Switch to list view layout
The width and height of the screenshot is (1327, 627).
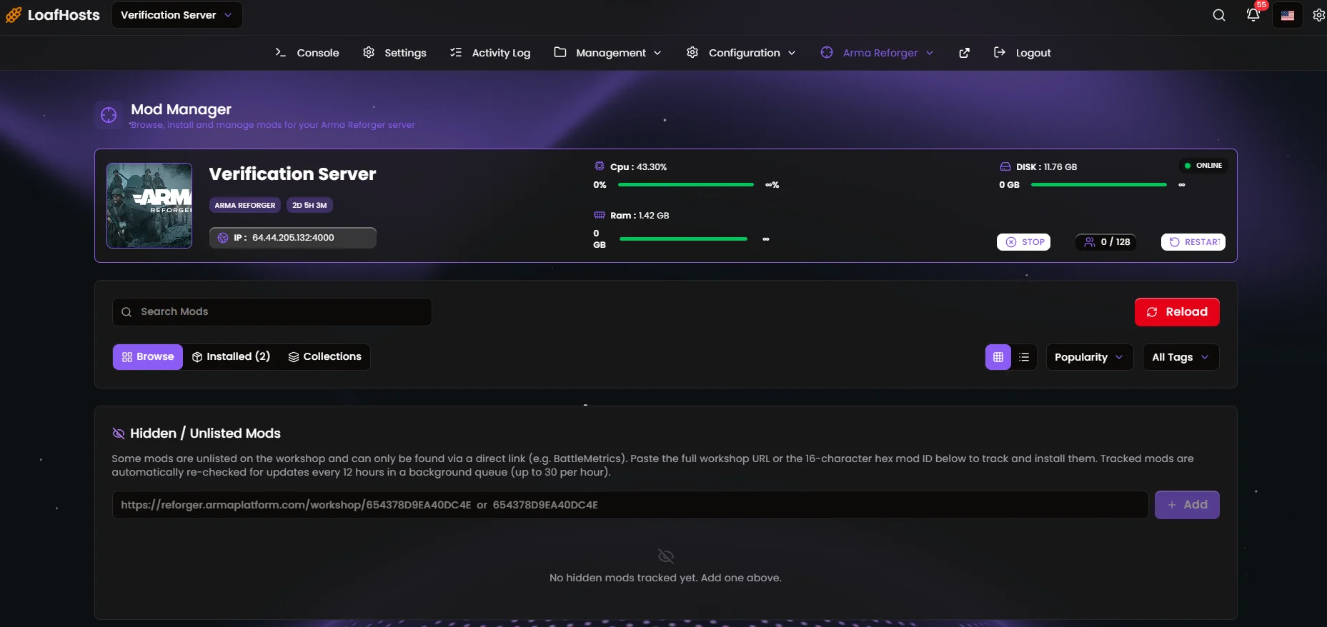(1024, 357)
